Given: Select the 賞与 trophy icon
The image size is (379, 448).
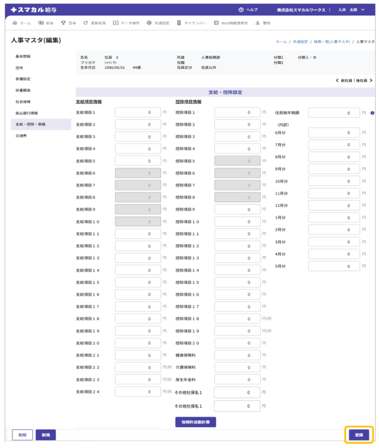Looking at the screenshot, I should pos(63,23).
